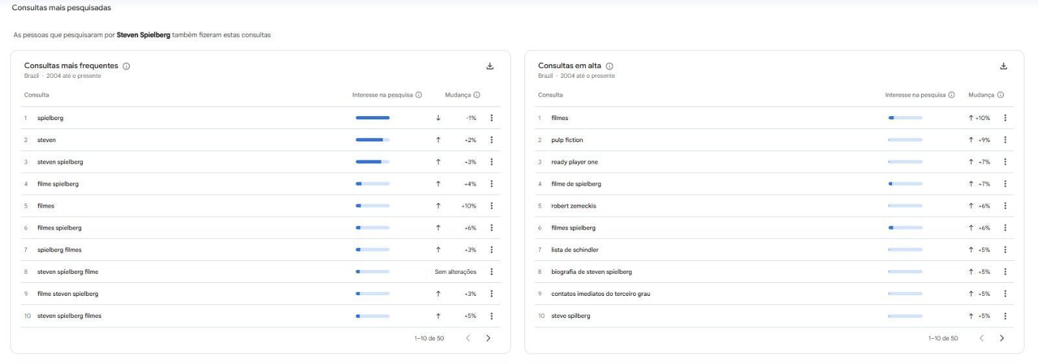Open more options for steven row

pyautogui.click(x=491, y=140)
